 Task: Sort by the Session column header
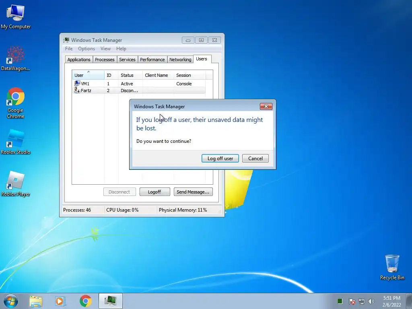tap(190, 75)
